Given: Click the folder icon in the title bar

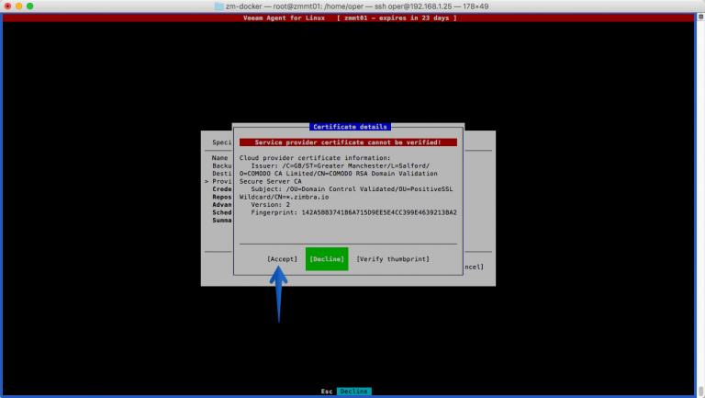Looking at the screenshot, I should [219, 6].
